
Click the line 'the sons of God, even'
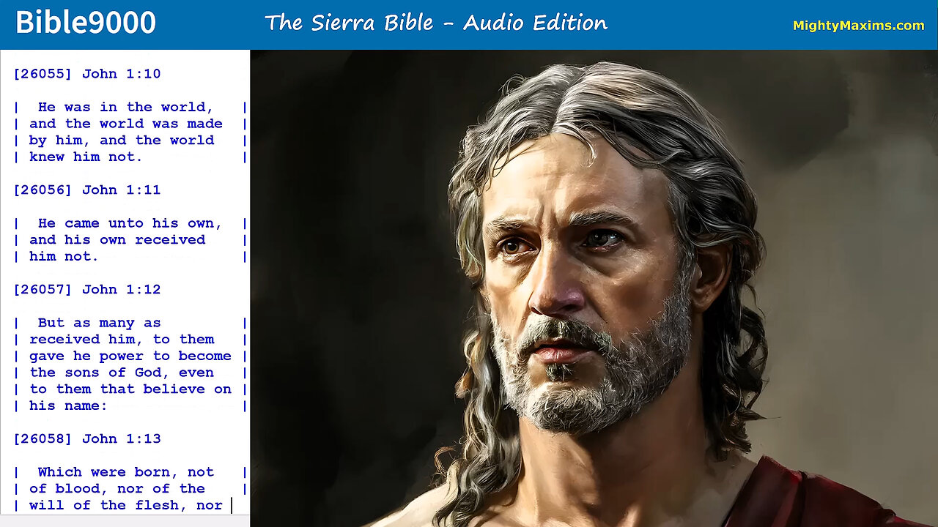[x=122, y=373]
